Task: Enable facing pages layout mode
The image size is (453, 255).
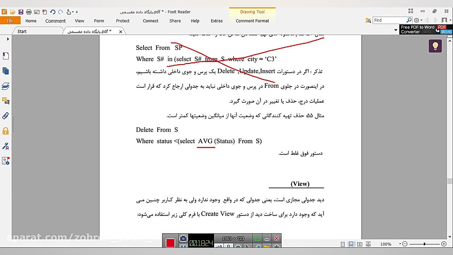Action: (359, 244)
